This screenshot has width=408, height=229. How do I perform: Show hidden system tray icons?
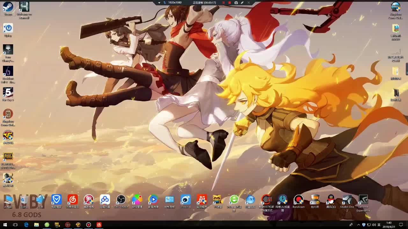click(358, 225)
